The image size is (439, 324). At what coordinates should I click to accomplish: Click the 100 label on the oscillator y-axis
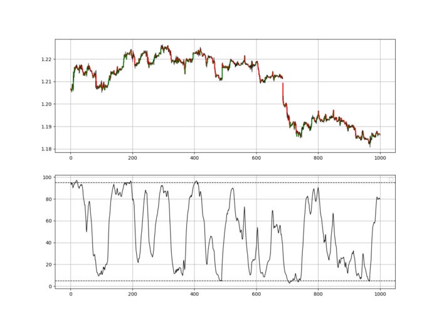pos(47,177)
